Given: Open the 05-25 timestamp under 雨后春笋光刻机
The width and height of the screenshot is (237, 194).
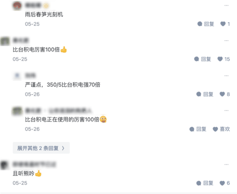Looking at the screenshot, I should (32, 24).
